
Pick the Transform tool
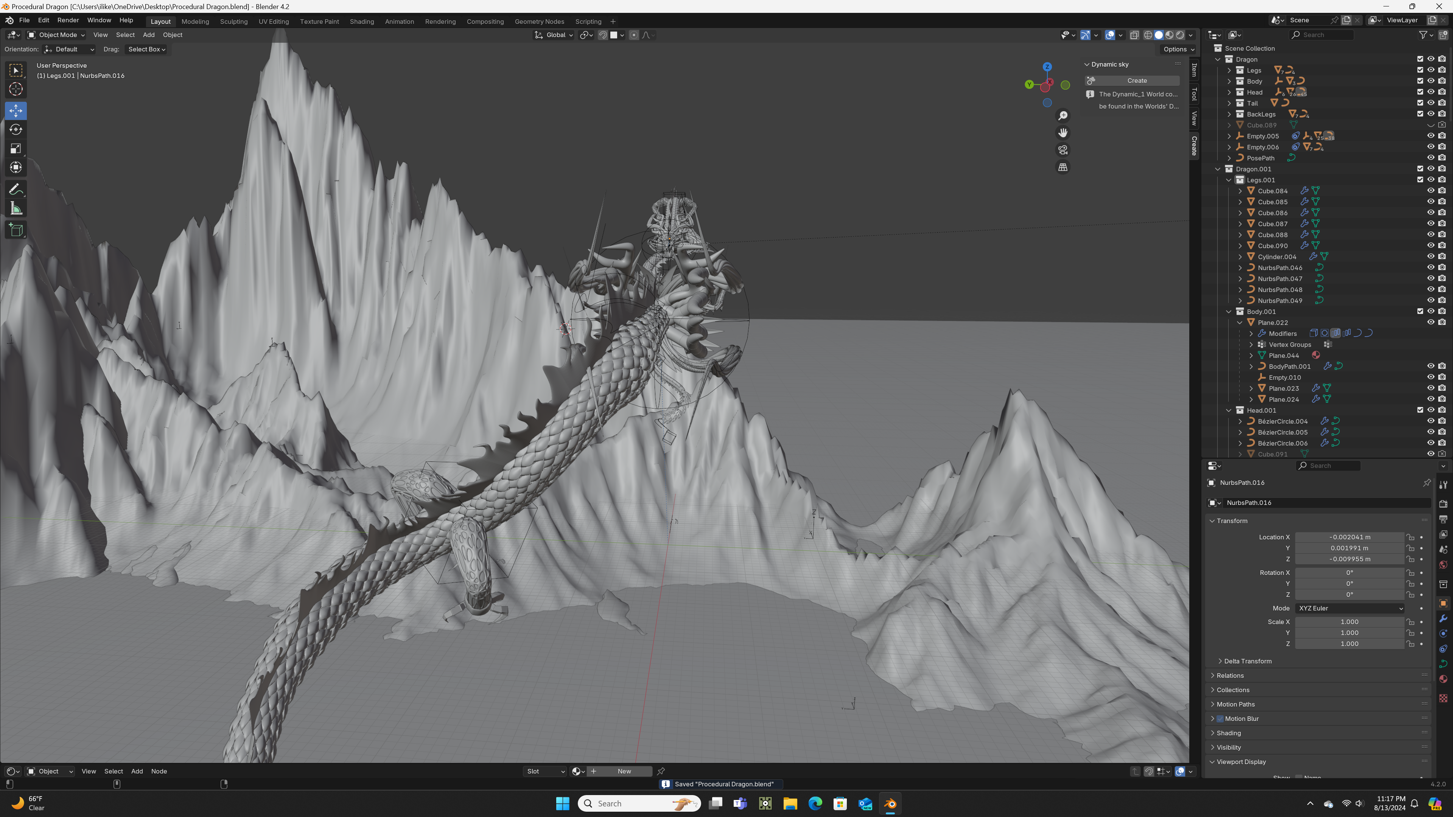16,168
